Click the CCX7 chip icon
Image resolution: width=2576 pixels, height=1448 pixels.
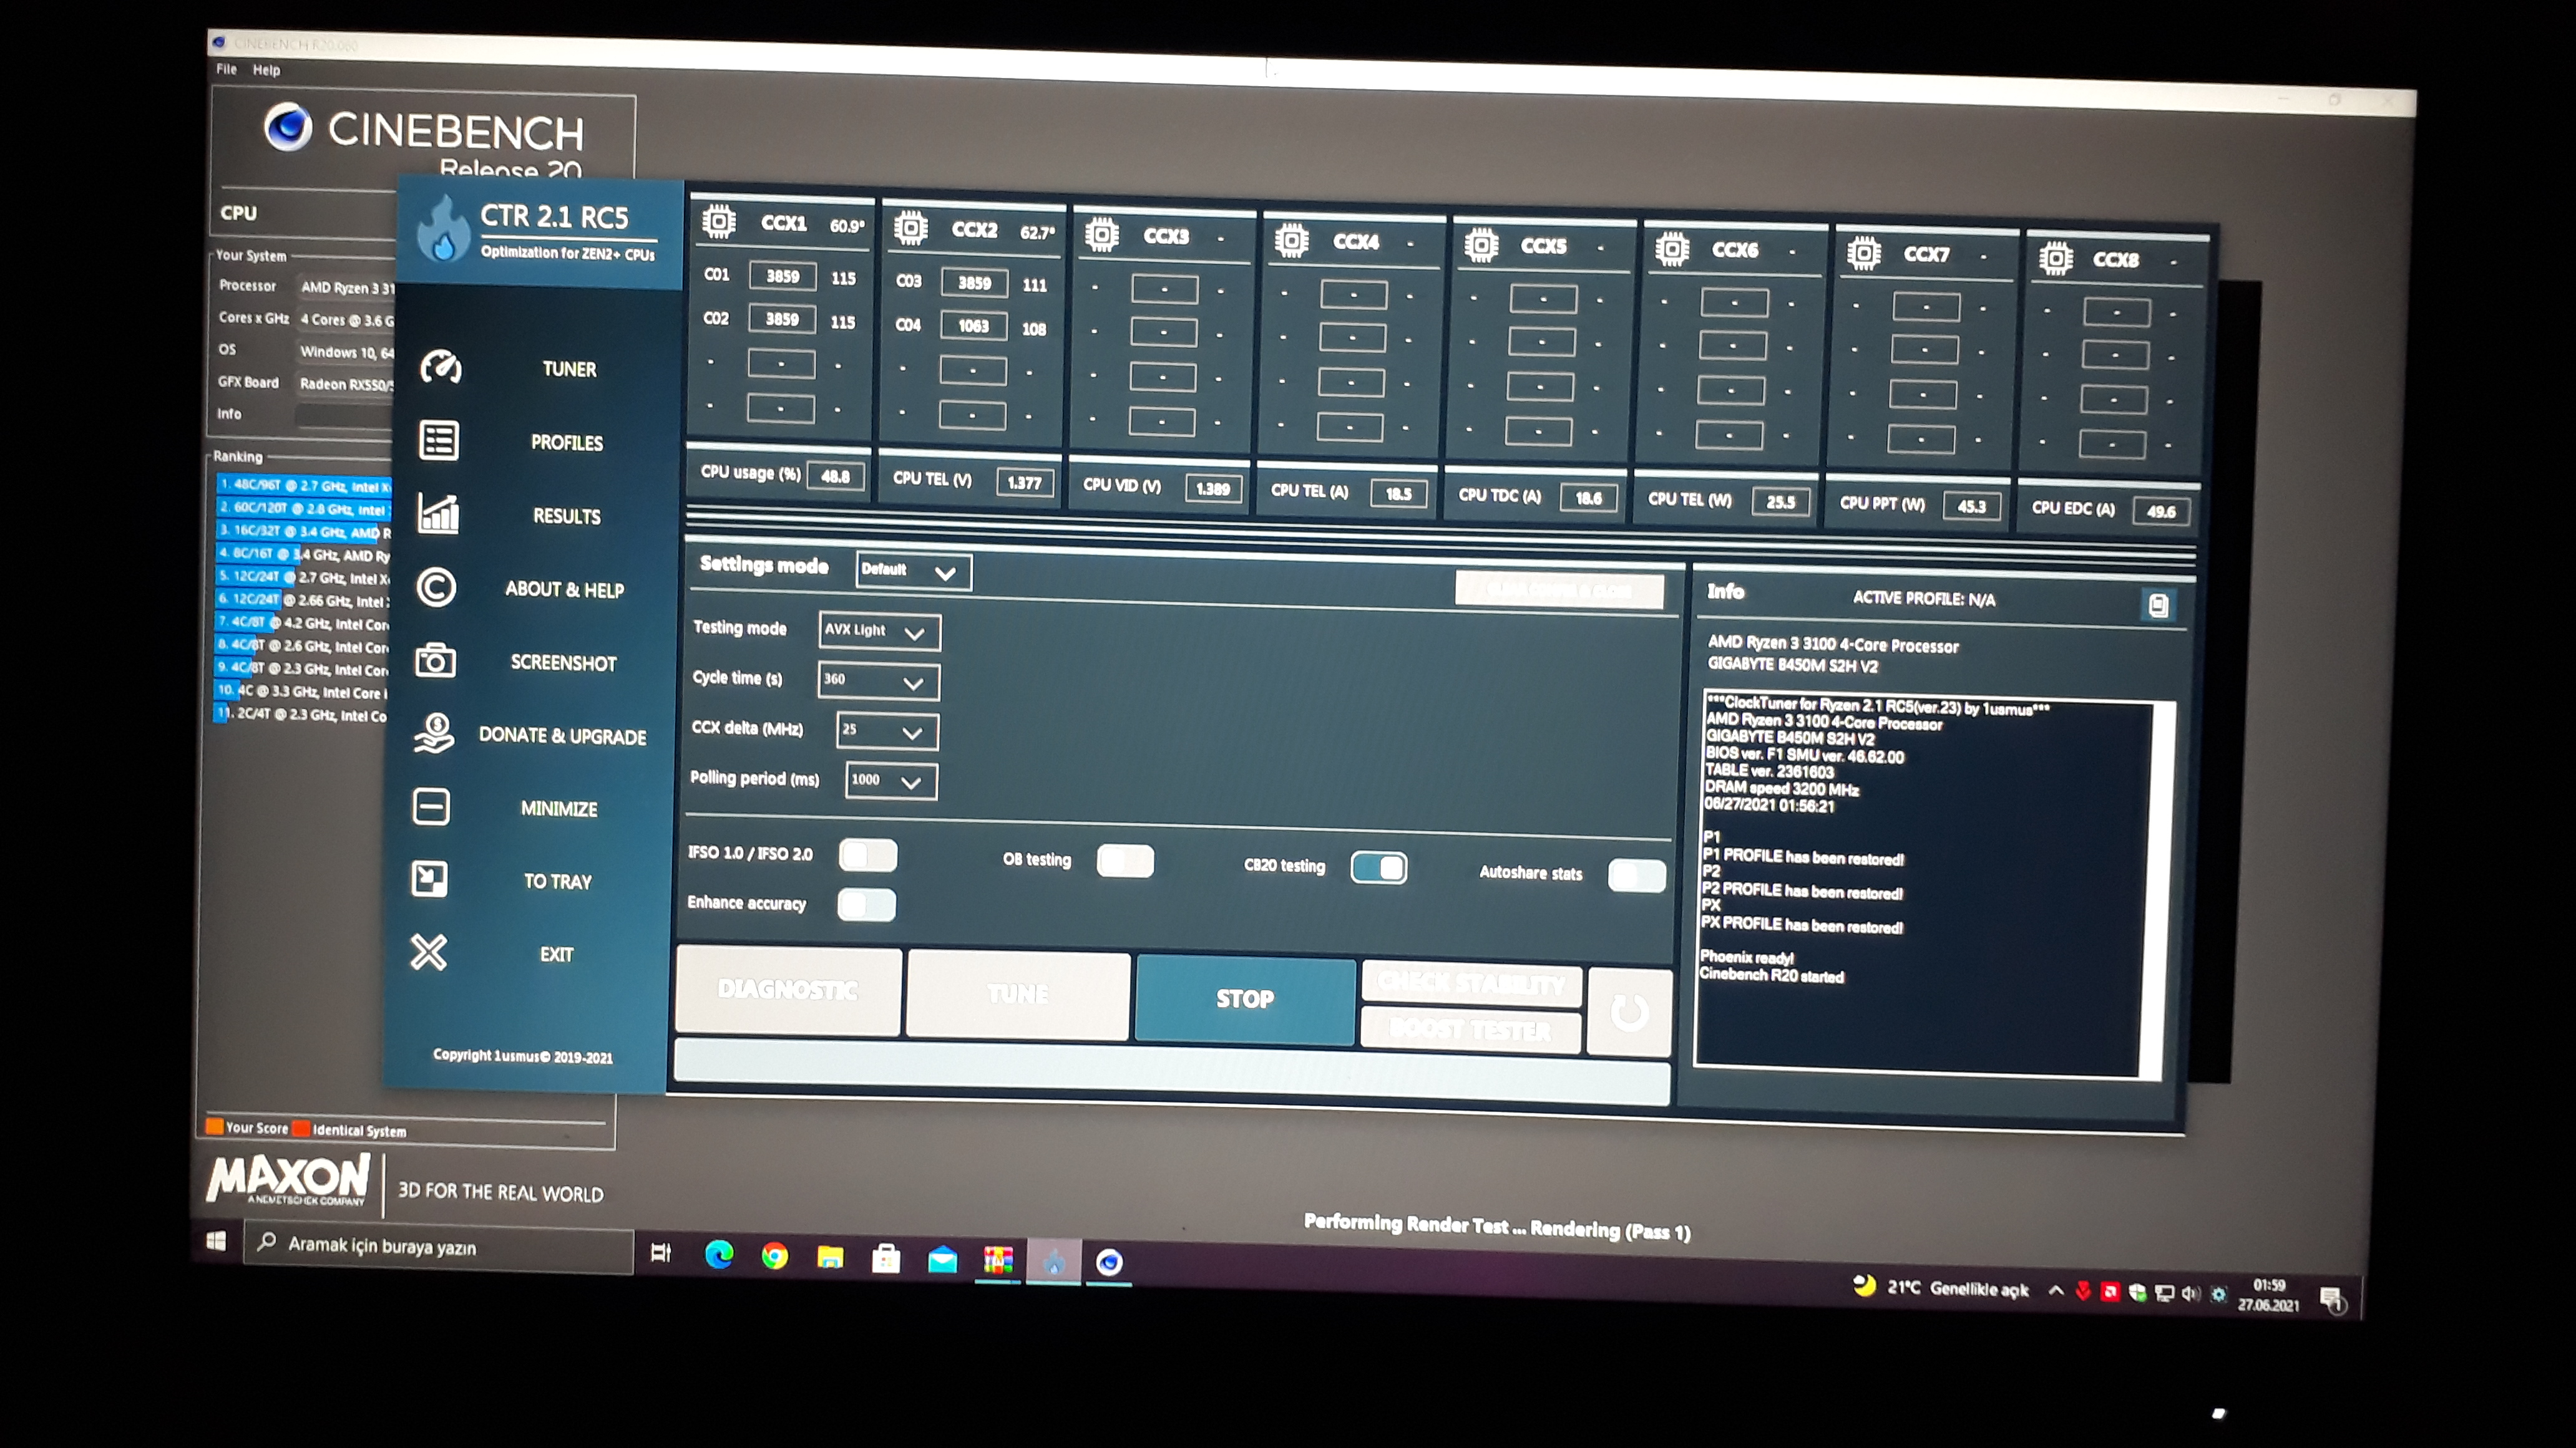coord(1863,253)
